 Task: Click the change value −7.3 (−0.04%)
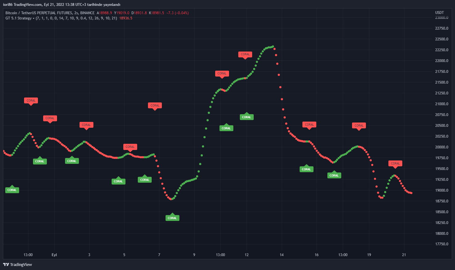coord(178,13)
